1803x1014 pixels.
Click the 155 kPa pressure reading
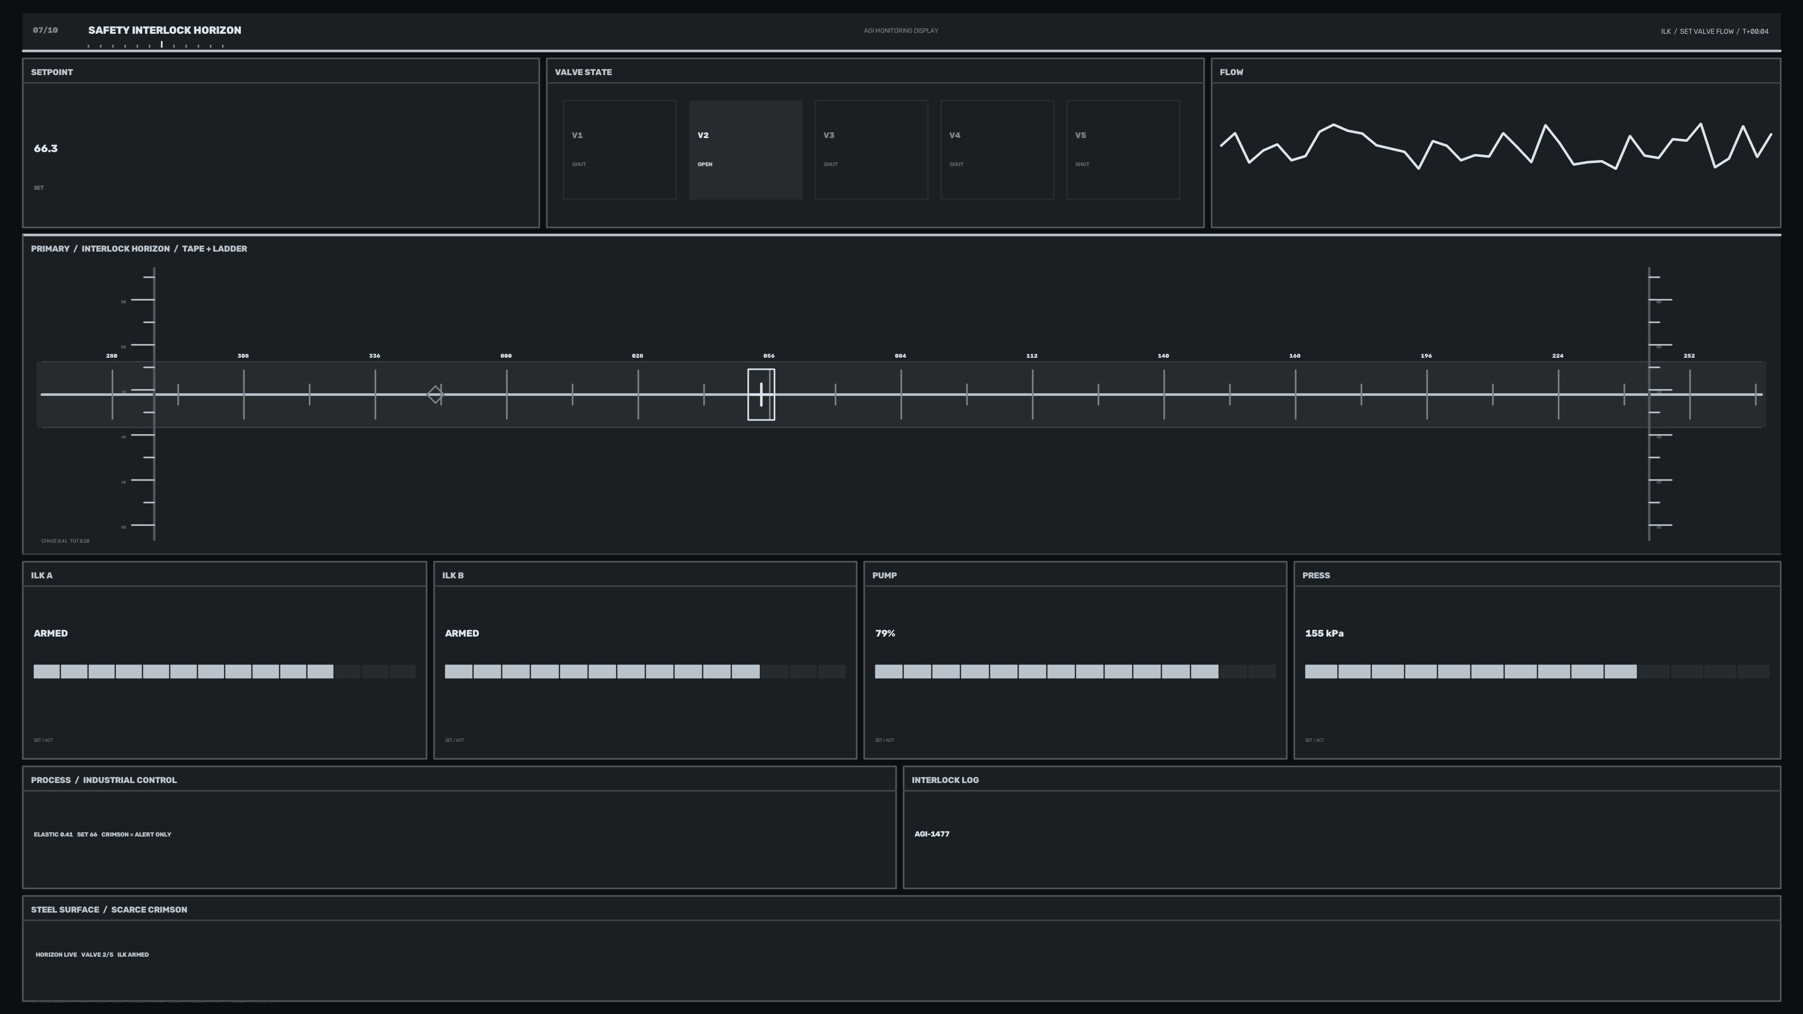[1324, 633]
